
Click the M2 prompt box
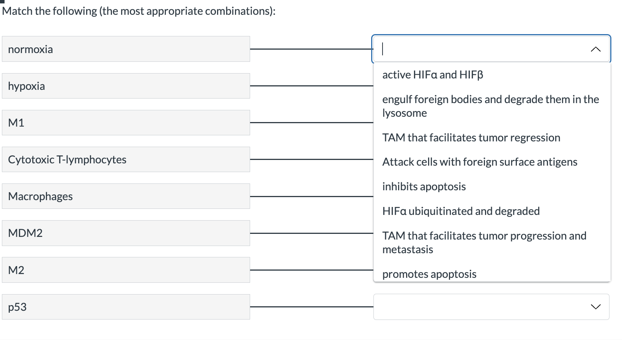point(126,270)
